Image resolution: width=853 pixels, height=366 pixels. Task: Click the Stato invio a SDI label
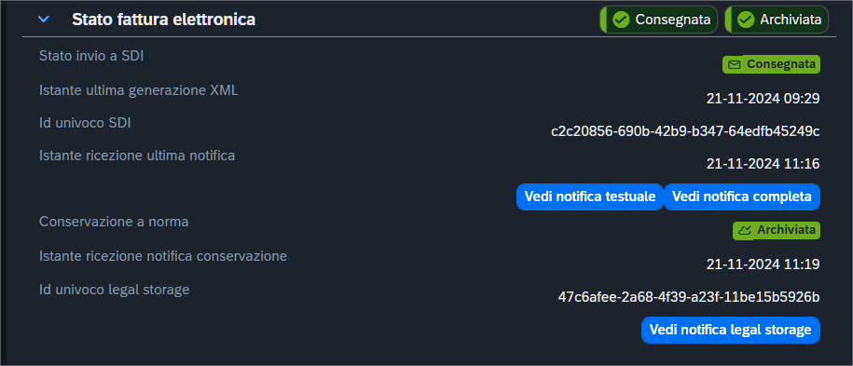click(x=91, y=56)
